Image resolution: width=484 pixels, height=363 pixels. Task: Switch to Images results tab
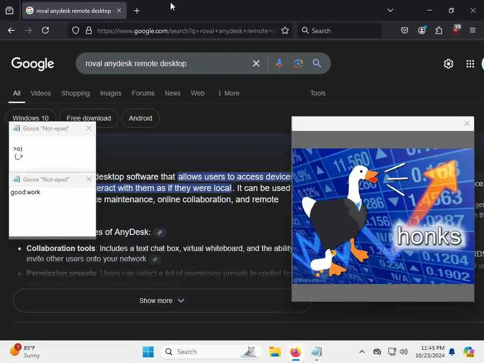(111, 93)
